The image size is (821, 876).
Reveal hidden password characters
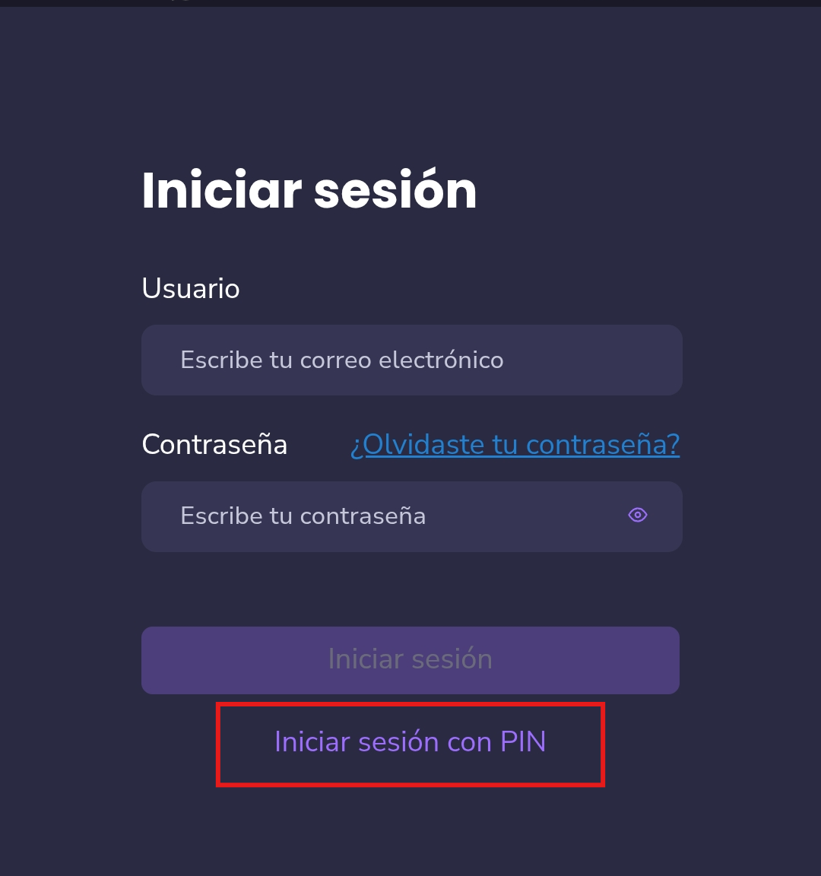click(637, 516)
